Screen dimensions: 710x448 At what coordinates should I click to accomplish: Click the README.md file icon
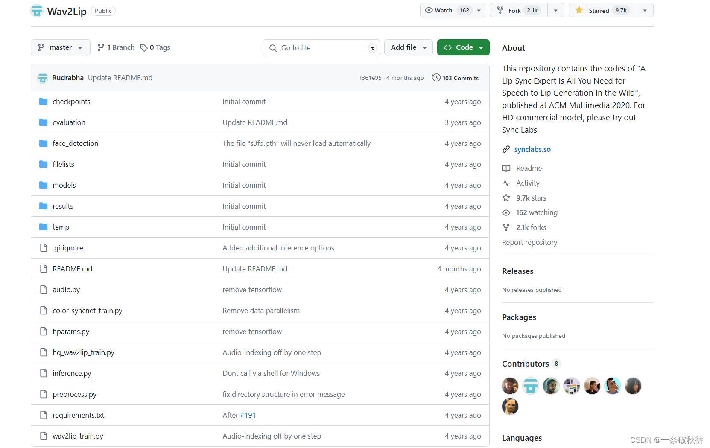(43, 269)
